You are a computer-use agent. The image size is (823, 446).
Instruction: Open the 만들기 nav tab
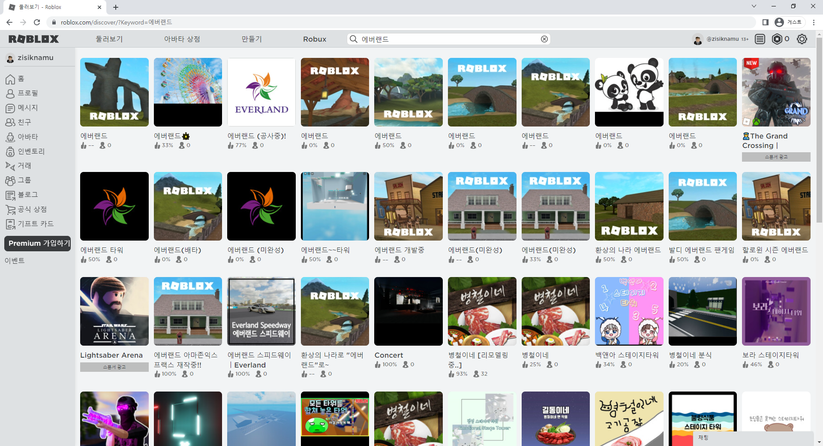click(x=252, y=39)
